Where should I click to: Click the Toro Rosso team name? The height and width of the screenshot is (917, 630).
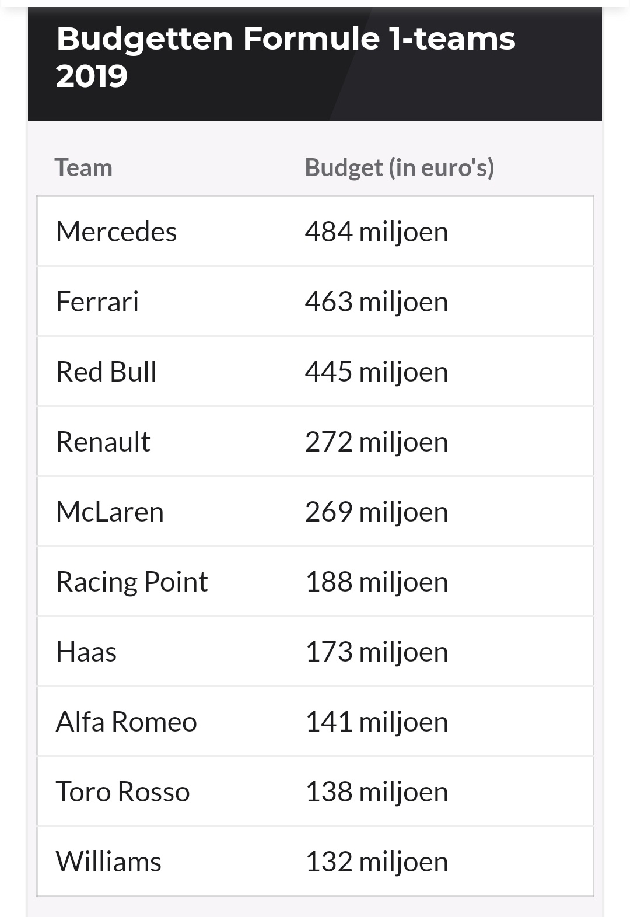pyautogui.click(x=123, y=792)
